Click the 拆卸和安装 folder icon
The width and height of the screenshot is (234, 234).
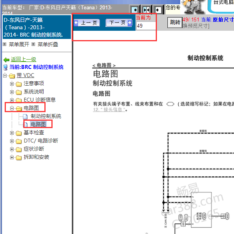click(19, 157)
